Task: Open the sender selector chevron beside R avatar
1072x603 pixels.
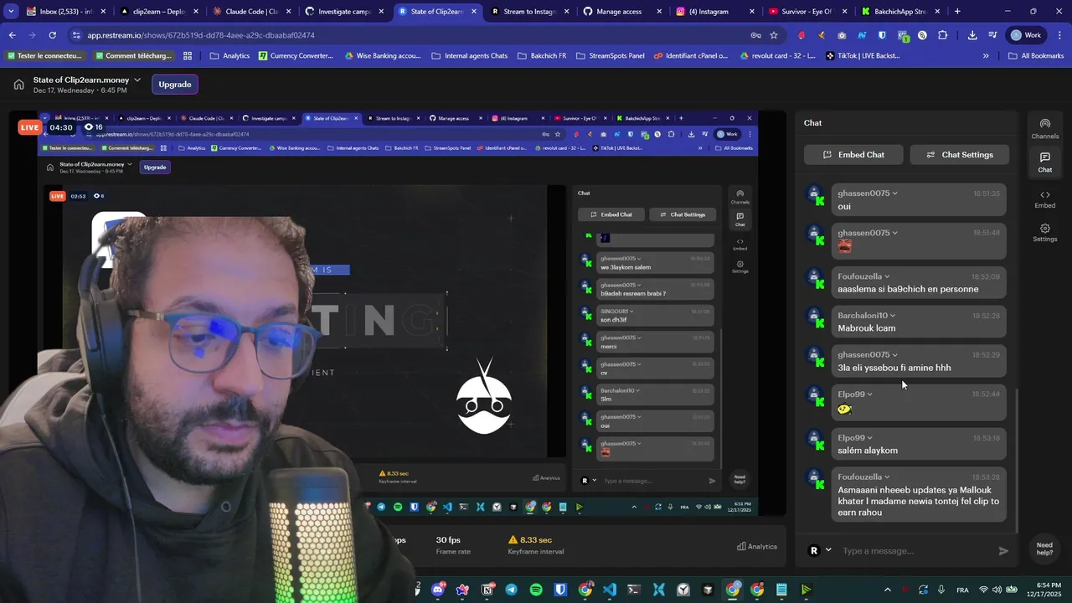Action: click(828, 550)
